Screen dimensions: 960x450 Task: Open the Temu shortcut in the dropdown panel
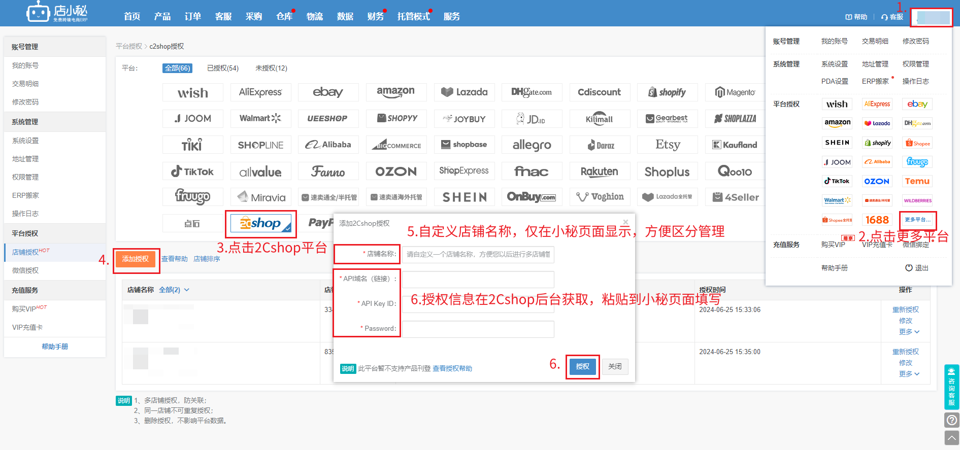917,181
